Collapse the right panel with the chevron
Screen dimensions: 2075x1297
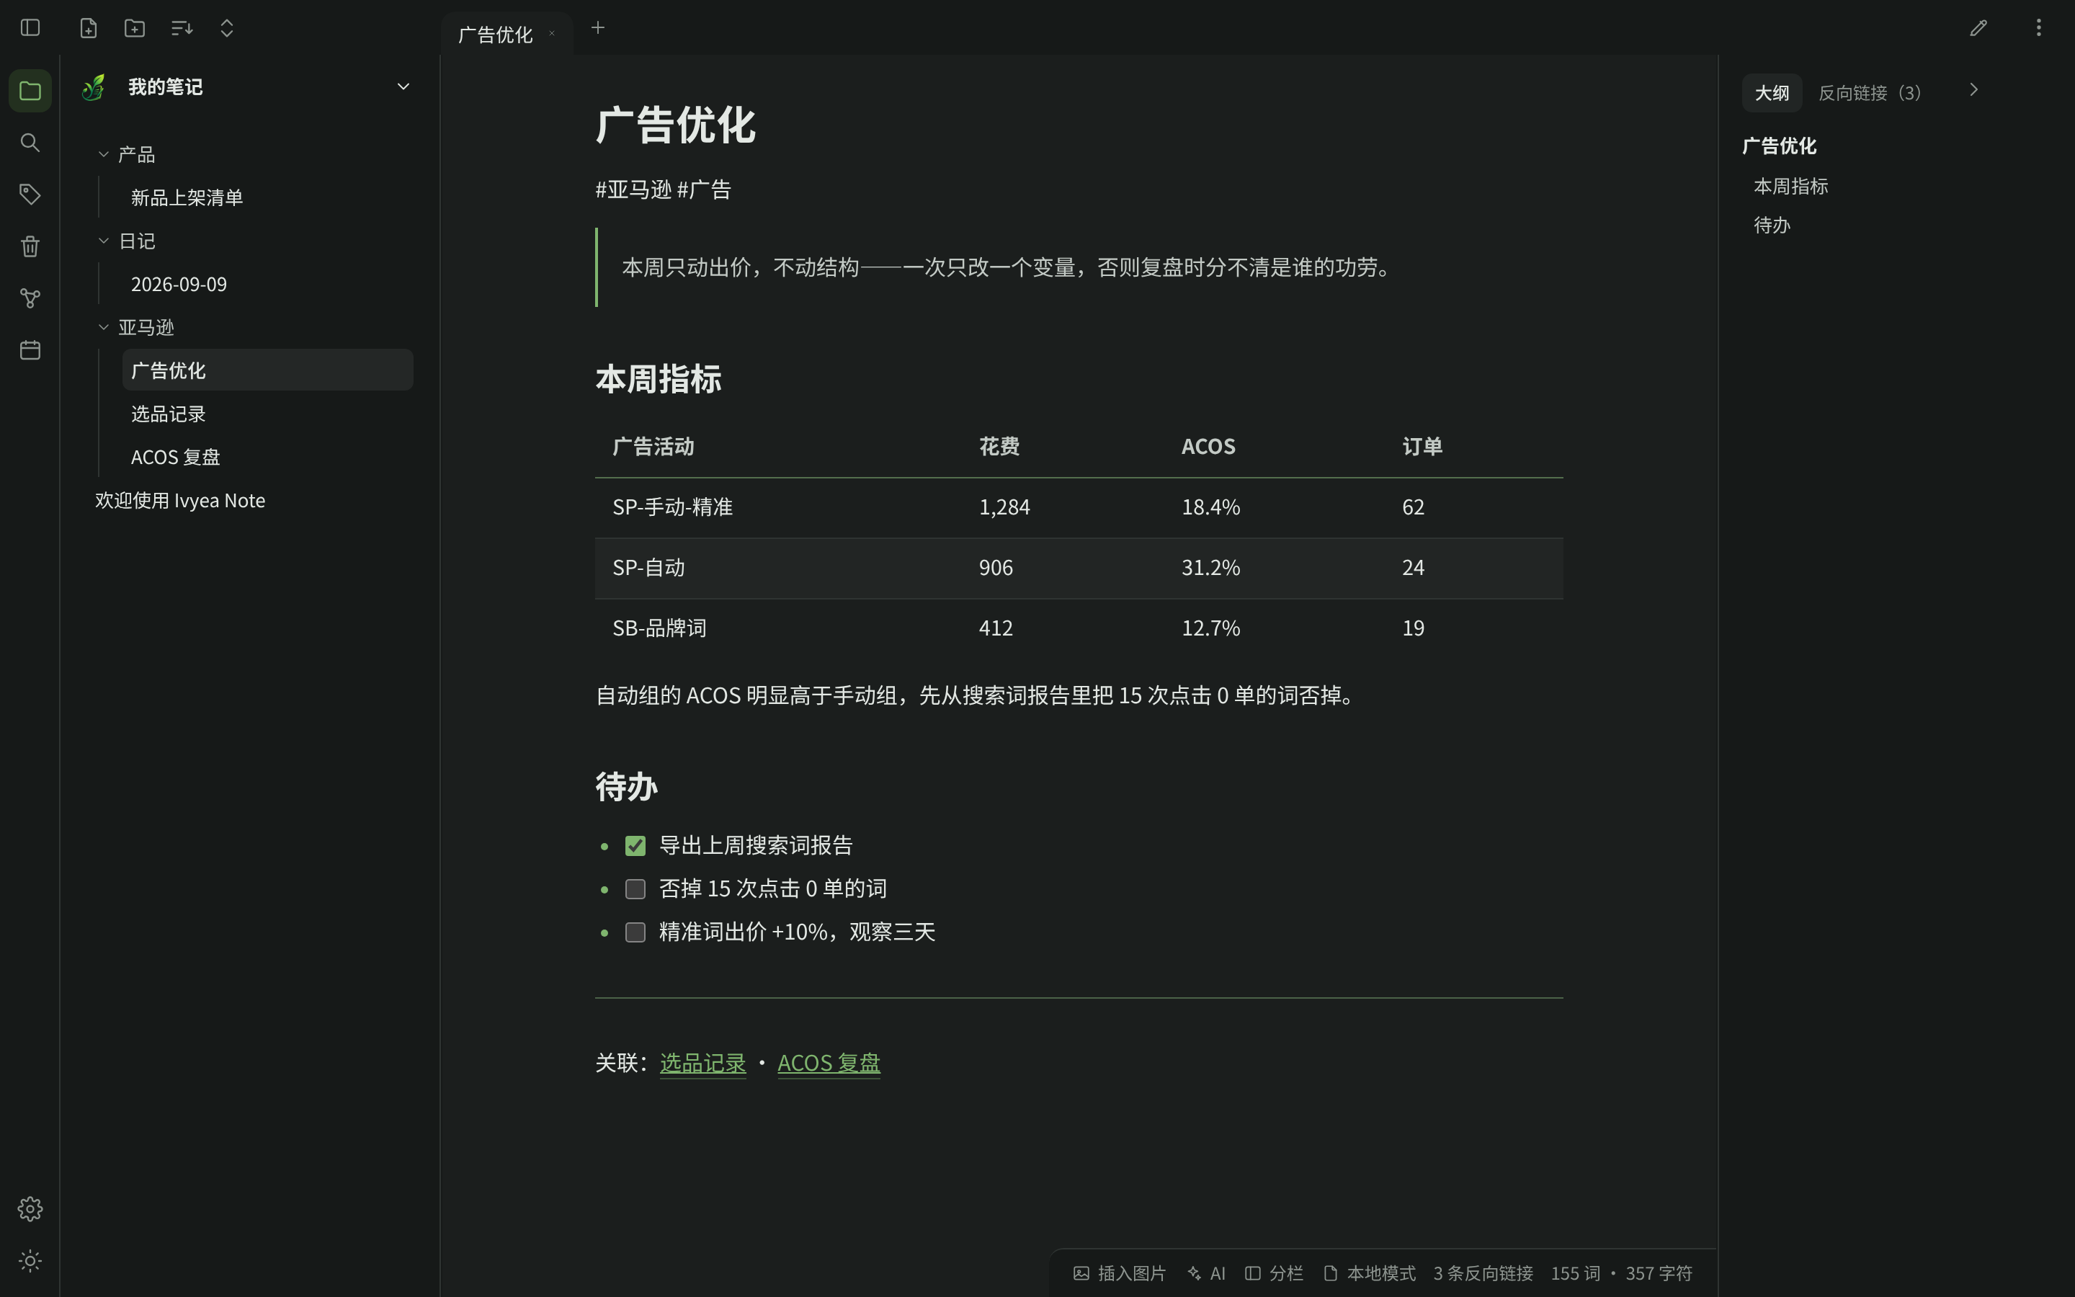pos(1974,90)
